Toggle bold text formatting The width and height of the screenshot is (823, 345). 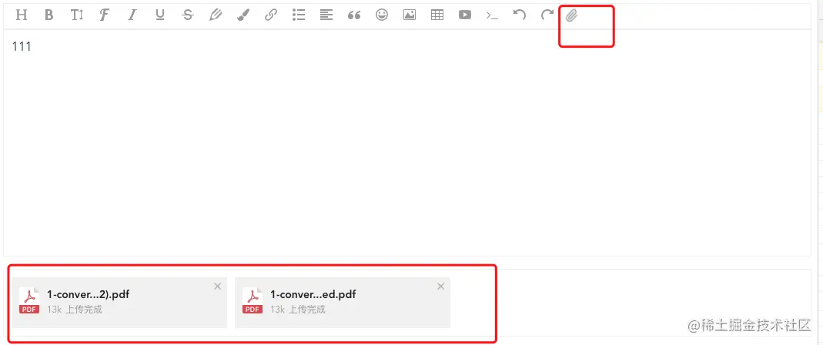[49, 15]
